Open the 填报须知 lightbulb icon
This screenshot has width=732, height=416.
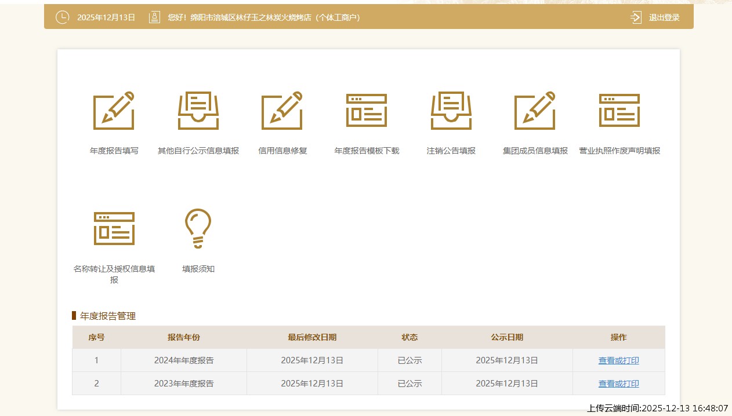click(198, 228)
